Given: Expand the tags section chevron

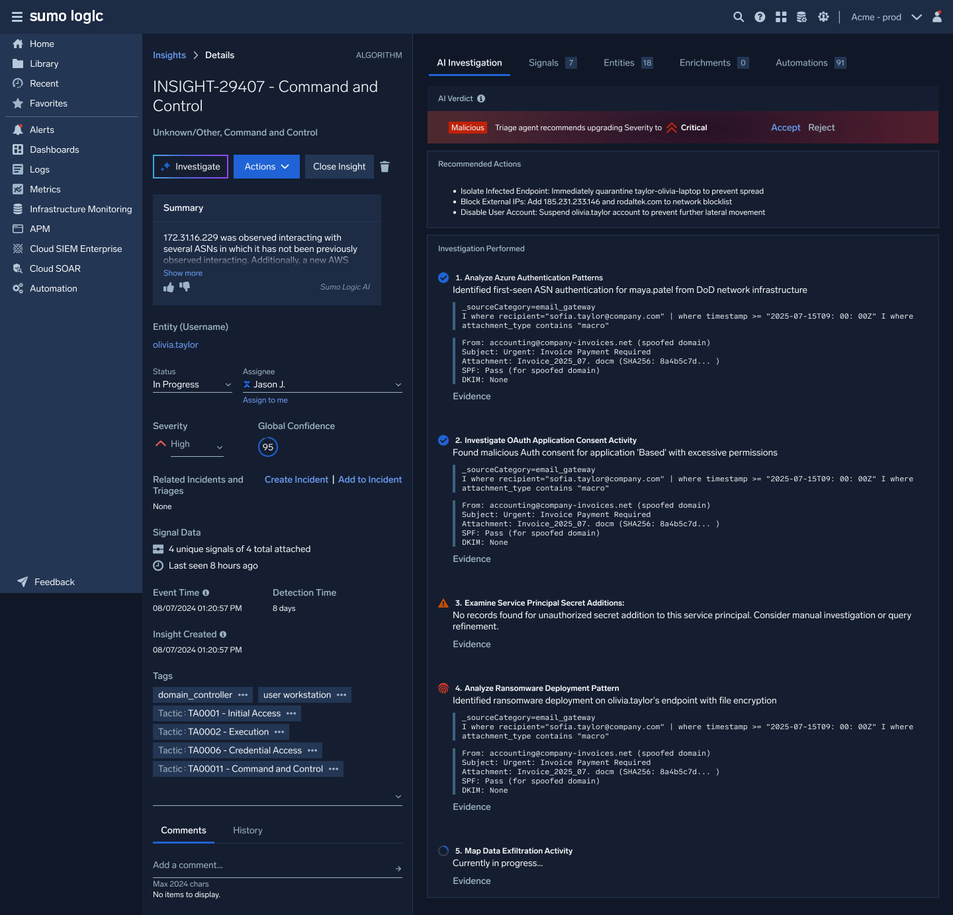Looking at the screenshot, I should [398, 797].
